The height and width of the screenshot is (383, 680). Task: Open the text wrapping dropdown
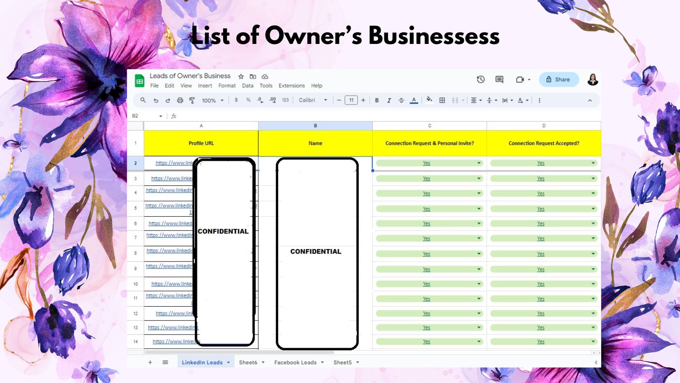[508, 100]
